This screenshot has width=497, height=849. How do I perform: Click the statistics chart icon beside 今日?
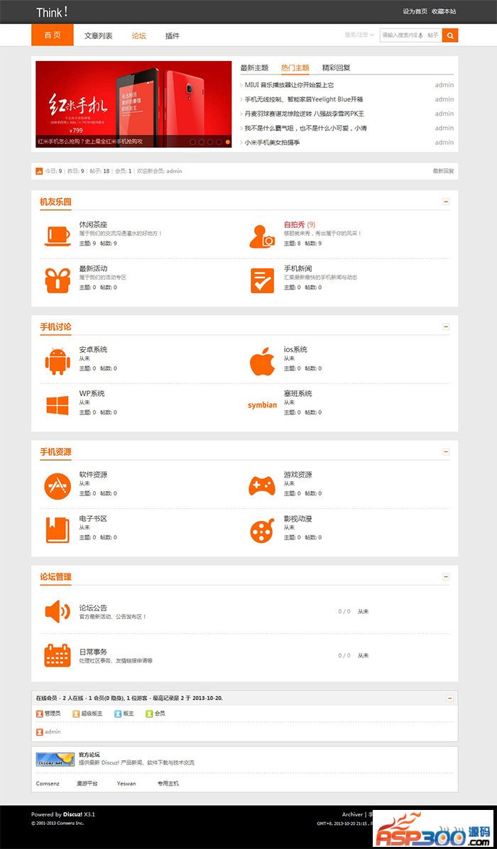pos(39,171)
